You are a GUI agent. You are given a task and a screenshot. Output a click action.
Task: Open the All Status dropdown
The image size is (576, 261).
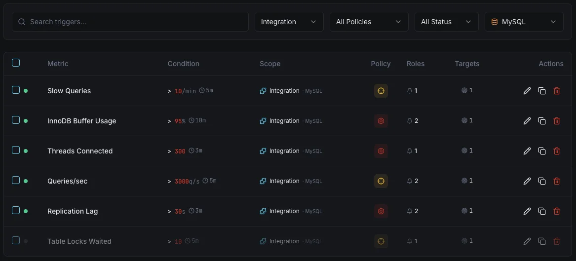[446, 22]
